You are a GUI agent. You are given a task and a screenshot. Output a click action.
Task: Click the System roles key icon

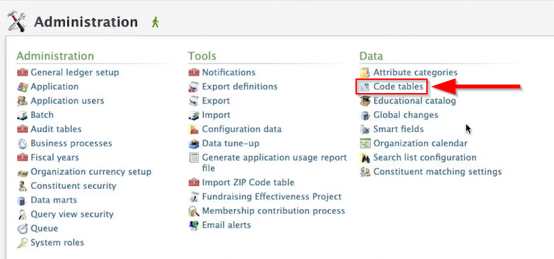[22, 243]
